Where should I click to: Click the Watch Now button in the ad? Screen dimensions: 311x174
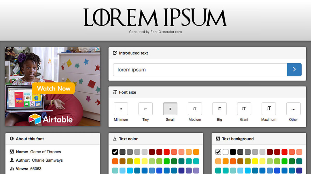[x=53, y=88]
